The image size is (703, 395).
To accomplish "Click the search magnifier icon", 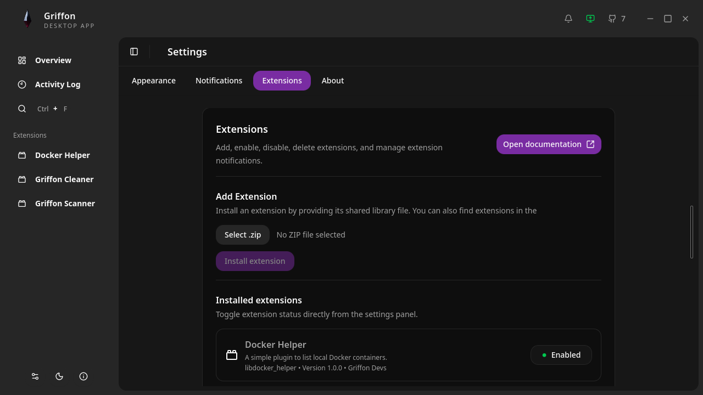I will point(22,109).
